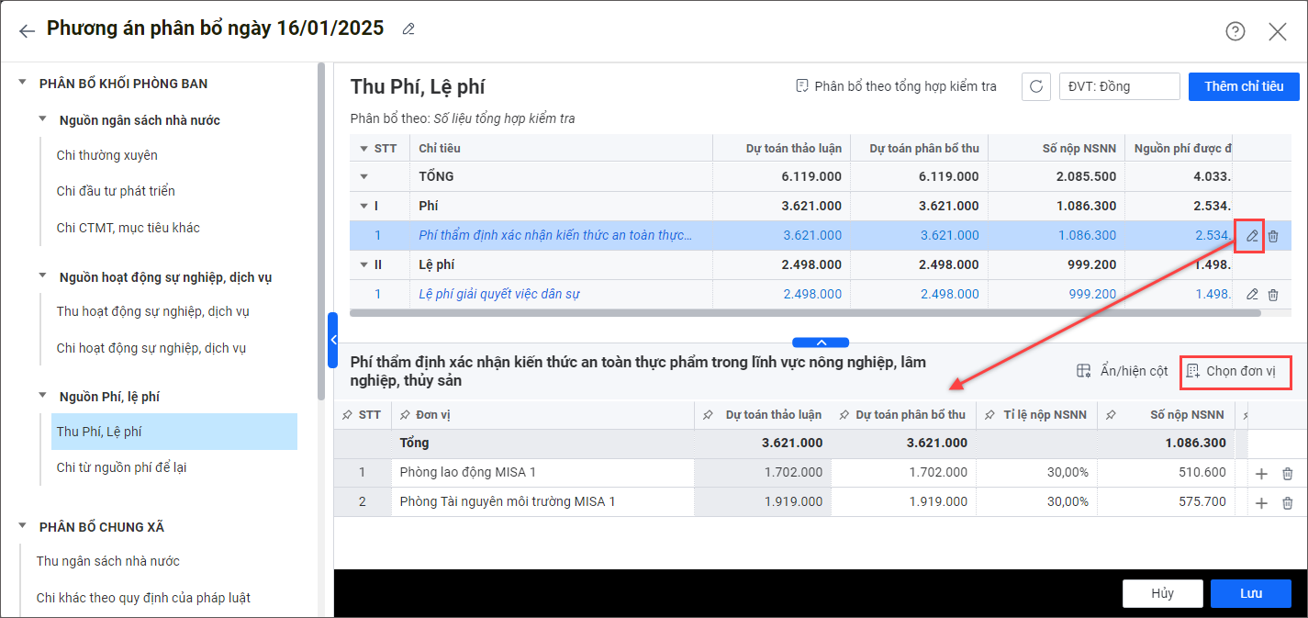Image resolution: width=1308 pixels, height=618 pixels.
Task: Edit the Phí thẩm định row
Action: 1251,236
